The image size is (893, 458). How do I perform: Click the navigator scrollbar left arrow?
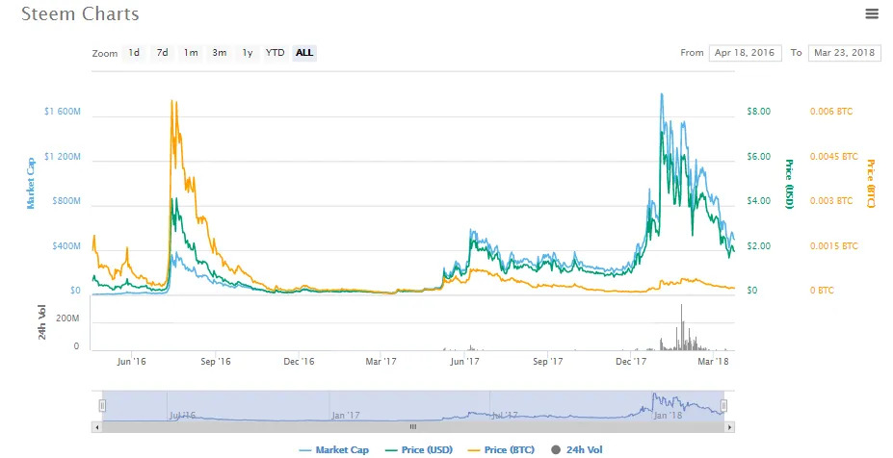coord(97,426)
